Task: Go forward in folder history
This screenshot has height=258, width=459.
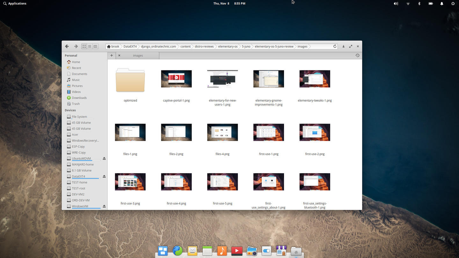Action: 76,46
